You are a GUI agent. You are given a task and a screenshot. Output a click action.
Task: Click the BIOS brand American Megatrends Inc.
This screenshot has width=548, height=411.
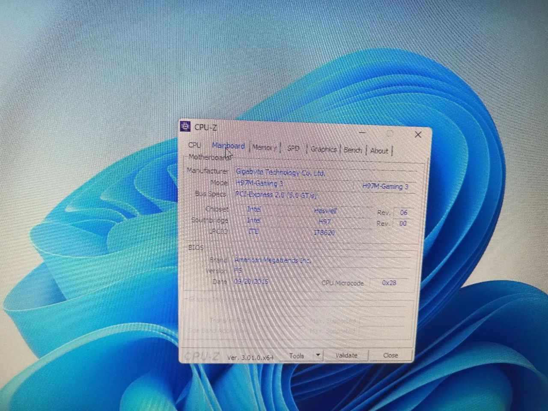[x=273, y=260]
